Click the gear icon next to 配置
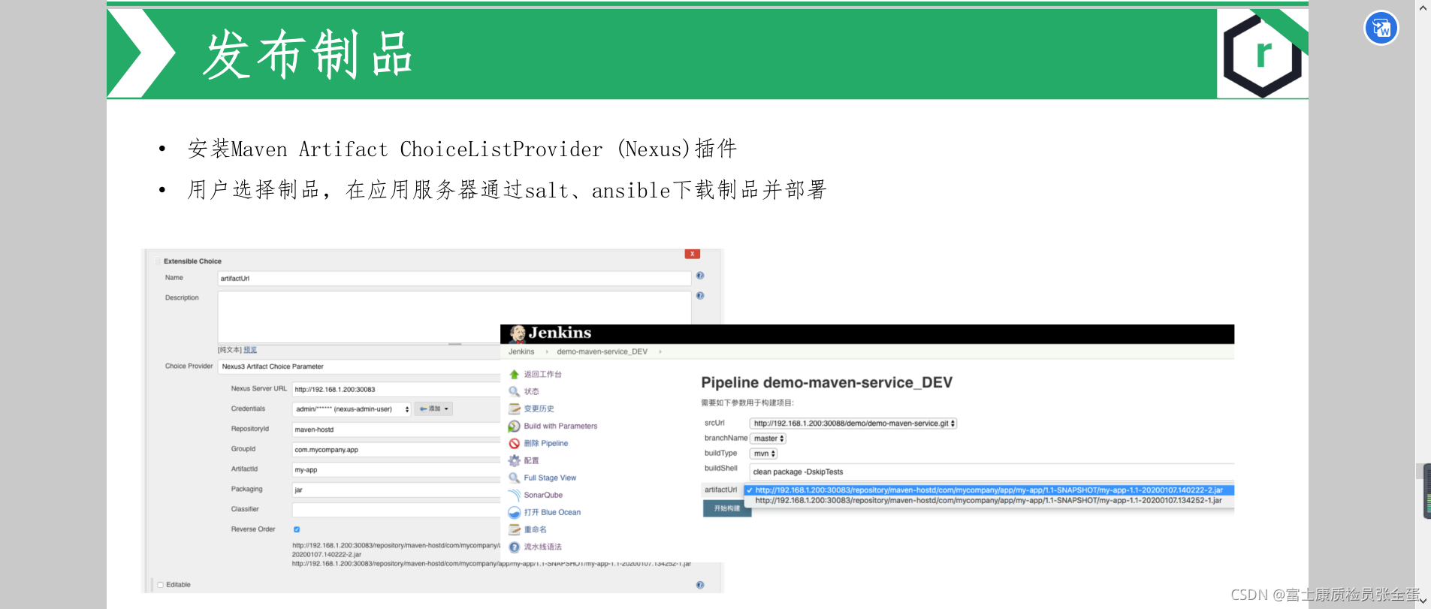This screenshot has height=609, width=1431. 515,461
